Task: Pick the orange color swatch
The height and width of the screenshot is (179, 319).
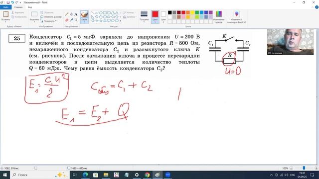Action: coord(188,12)
